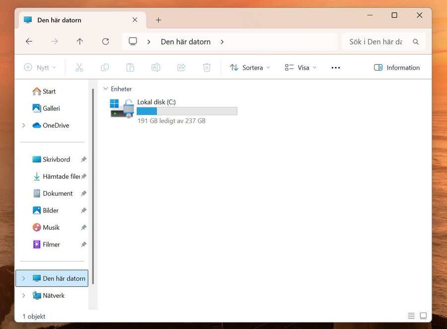Screen dimensions: 447x329
Task: Switch to large thumbnails view in status bar
Action: [x=423, y=316]
